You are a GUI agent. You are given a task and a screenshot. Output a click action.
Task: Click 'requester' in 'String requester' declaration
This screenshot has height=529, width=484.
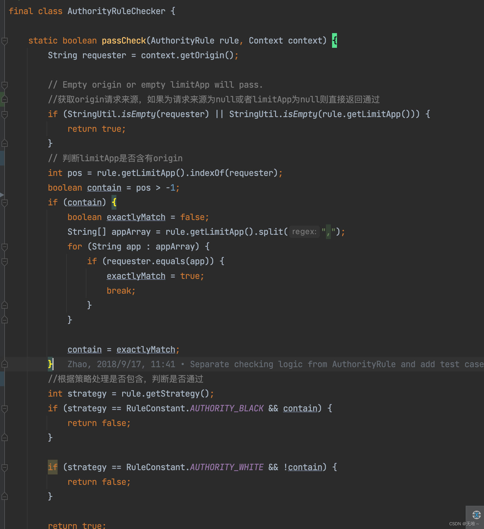[x=104, y=55]
